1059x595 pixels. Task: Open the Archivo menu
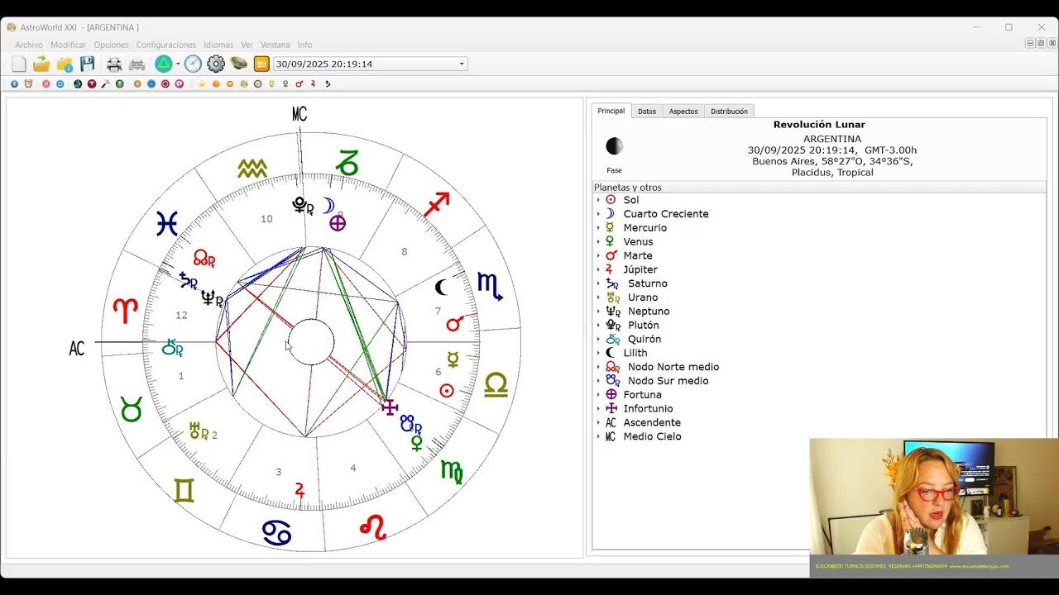(x=29, y=45)
